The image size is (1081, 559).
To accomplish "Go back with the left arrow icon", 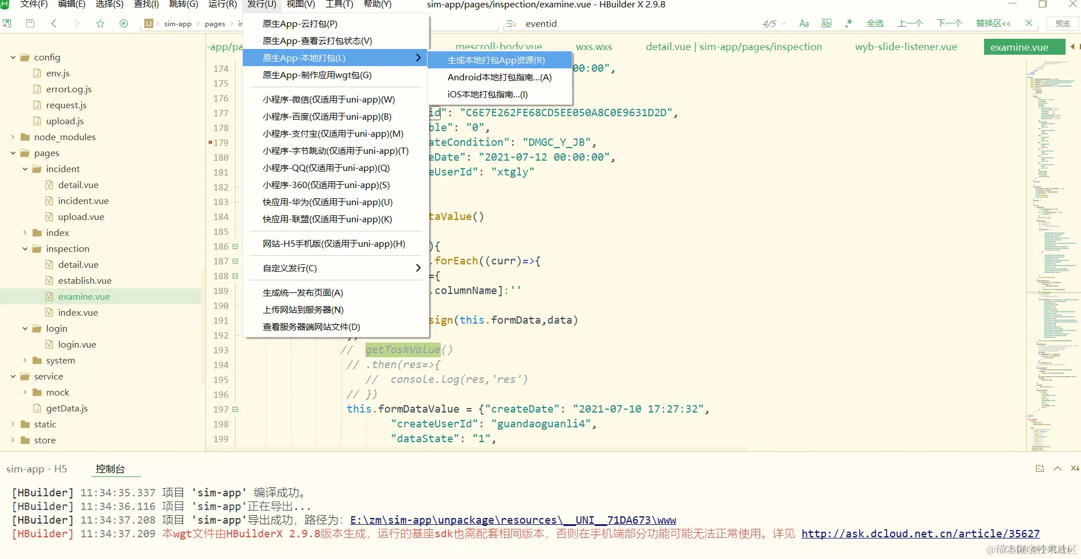I will coord(54,23).
